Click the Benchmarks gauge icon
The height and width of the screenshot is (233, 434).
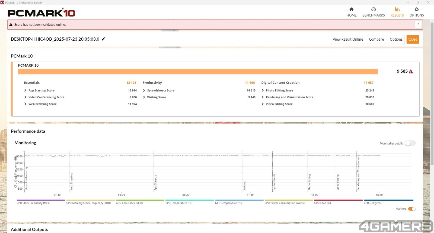(374, 9)
